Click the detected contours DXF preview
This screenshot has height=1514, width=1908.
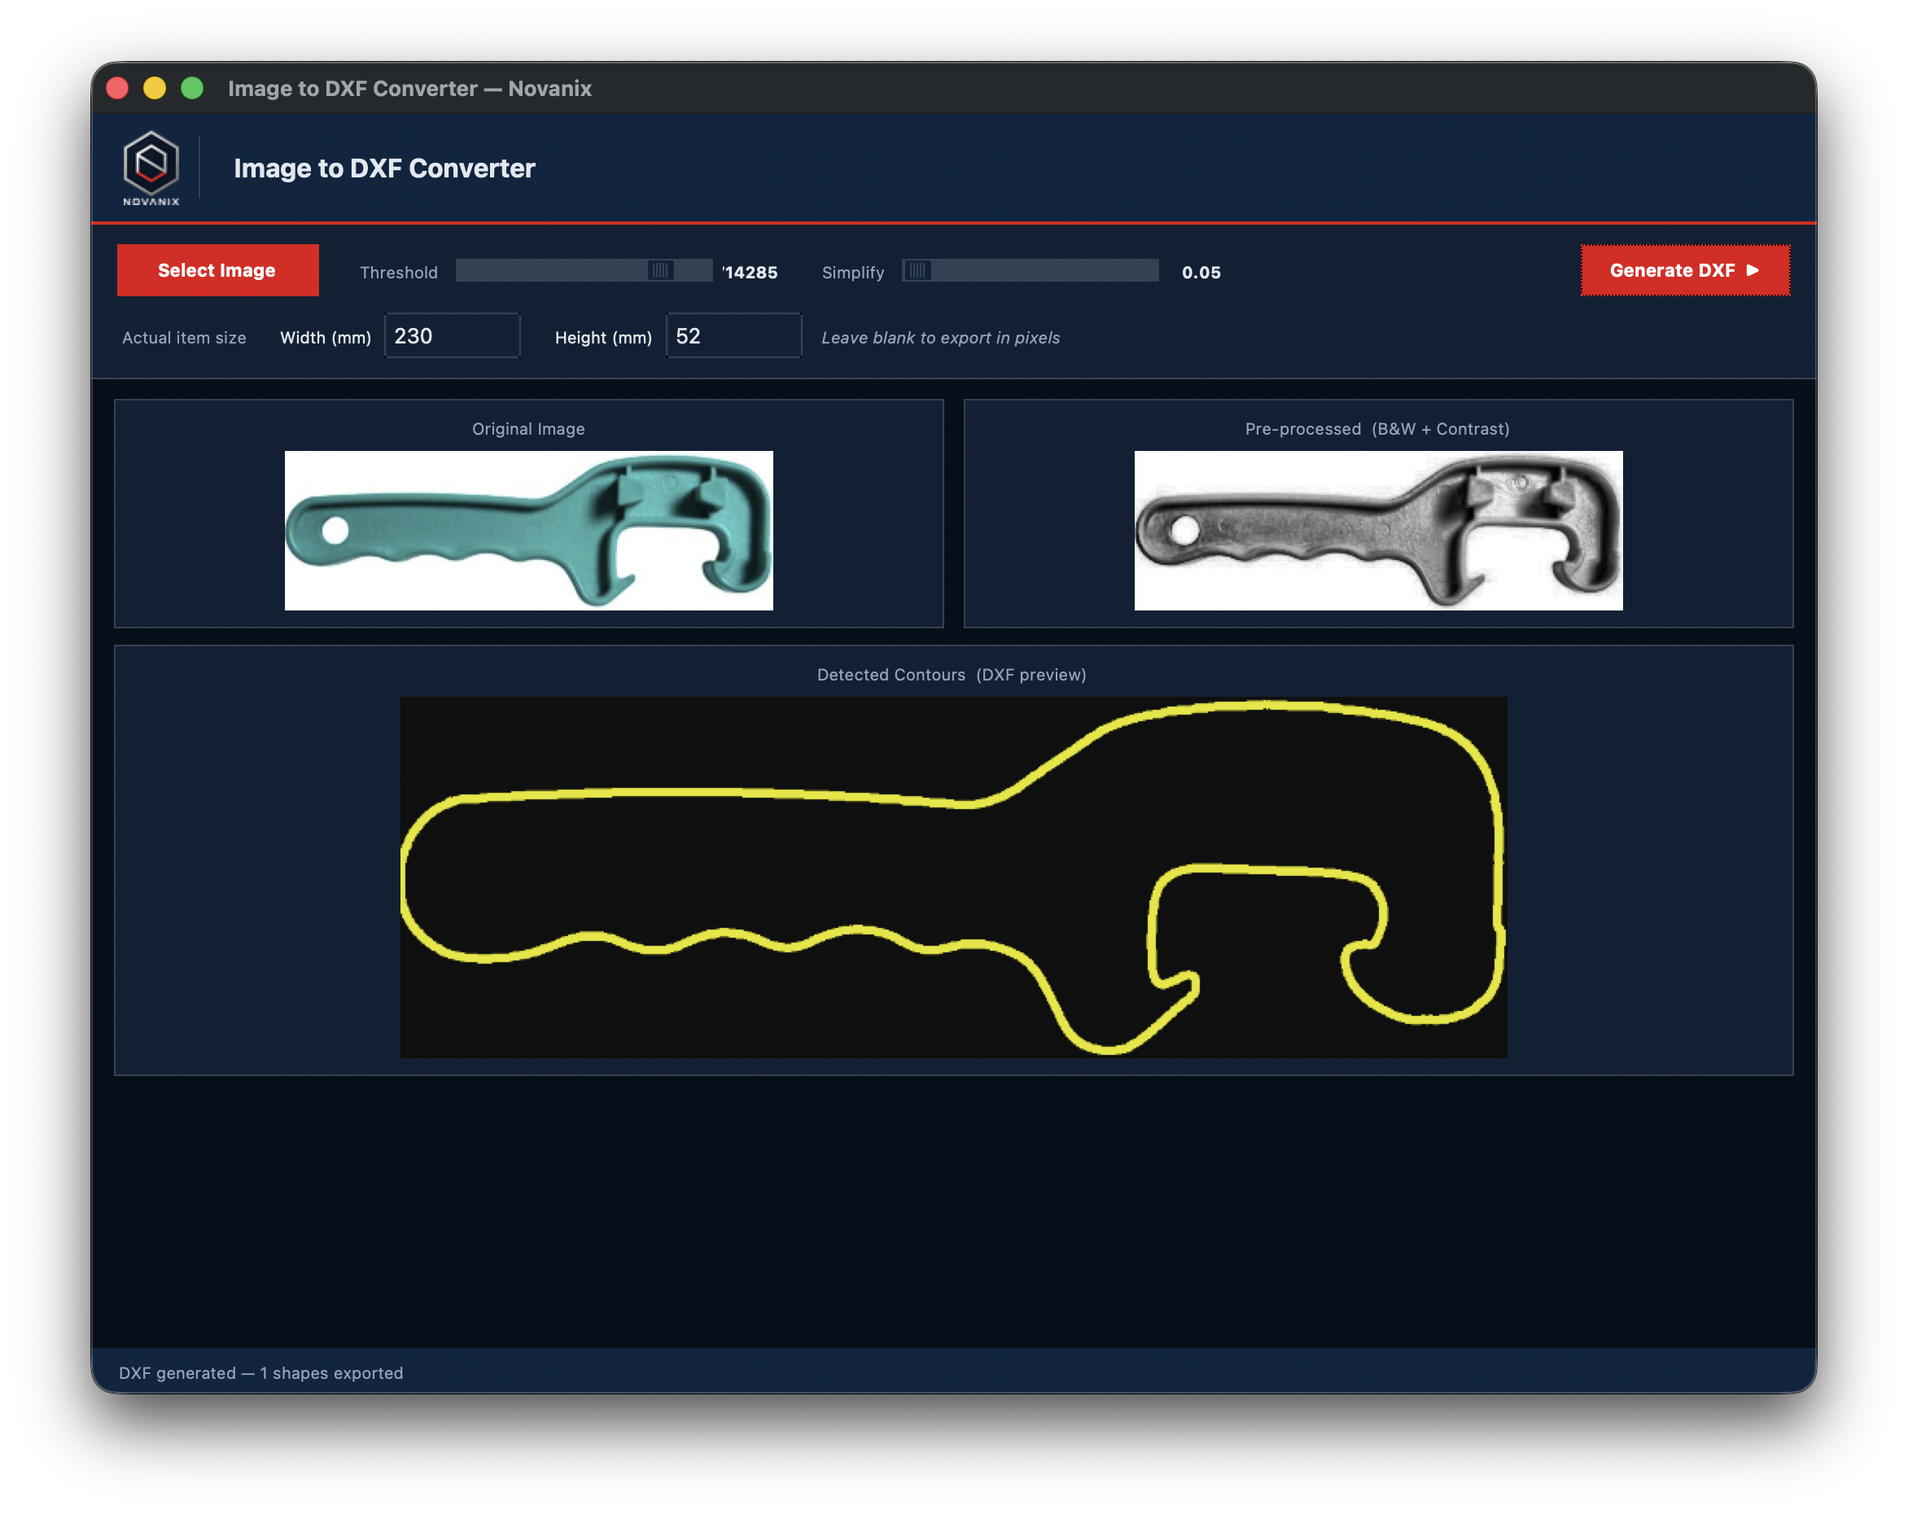pos(953,877)
